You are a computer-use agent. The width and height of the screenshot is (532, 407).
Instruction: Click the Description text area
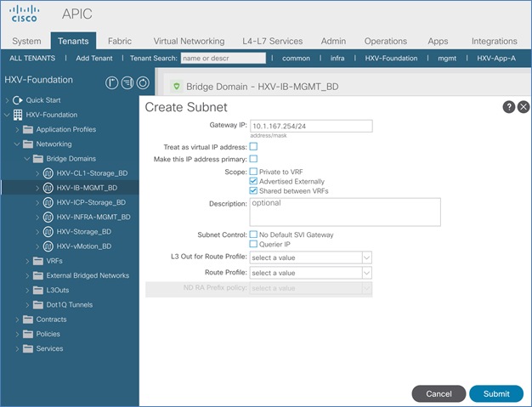(x=345, y=212)
